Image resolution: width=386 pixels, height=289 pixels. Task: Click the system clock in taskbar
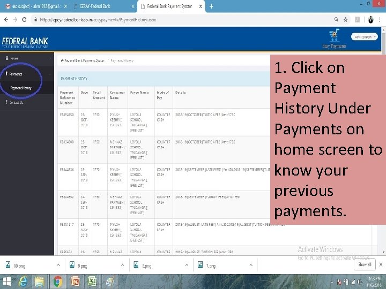pos(374,282)
